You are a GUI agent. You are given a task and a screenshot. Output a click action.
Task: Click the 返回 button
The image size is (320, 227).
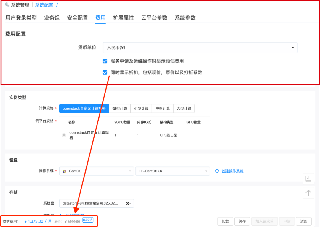coord(304,221)
